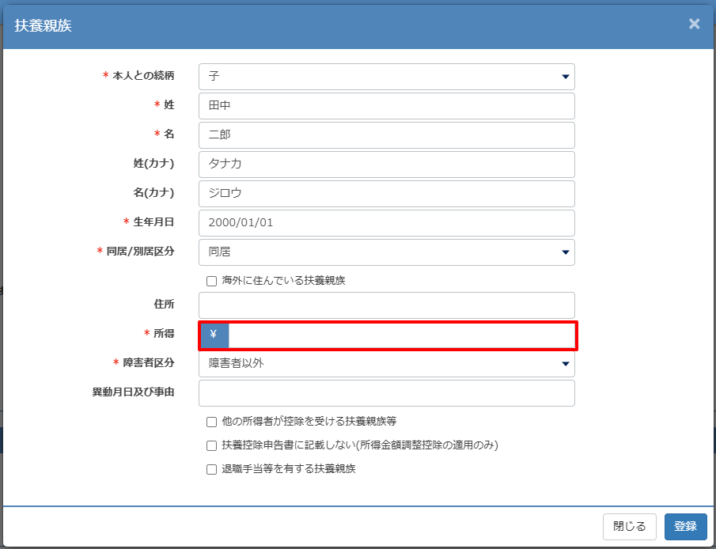Screen dimensions: 716x549
Task: Focus the empty 住所 input field
Action: pyautogui.click(x=386, y=305)
